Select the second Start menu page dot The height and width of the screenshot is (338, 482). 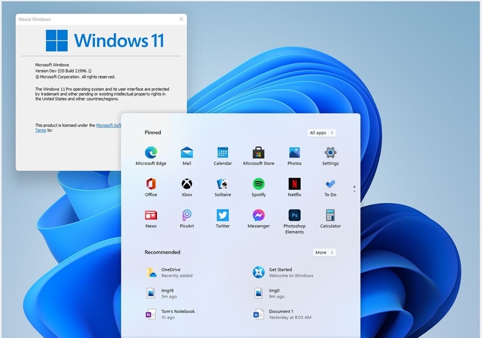[x=354, y=191]
